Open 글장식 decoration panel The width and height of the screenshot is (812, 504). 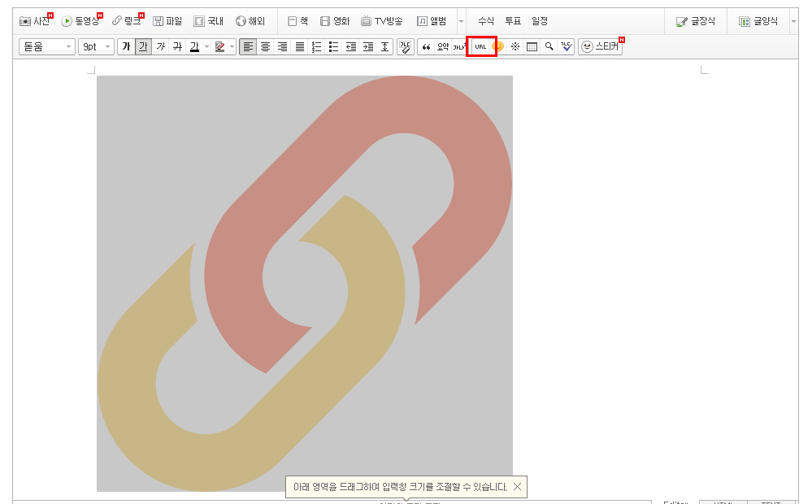coord(696,21)
